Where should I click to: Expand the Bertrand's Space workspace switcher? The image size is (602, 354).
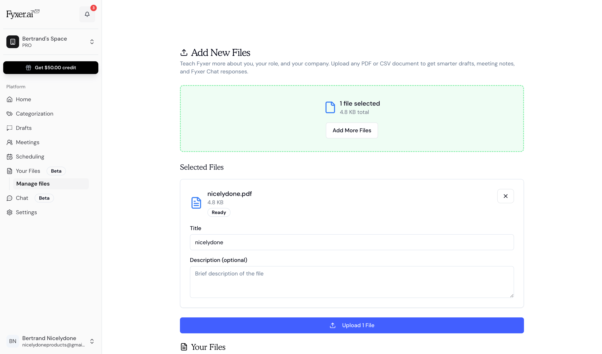[x=92, y=42]
